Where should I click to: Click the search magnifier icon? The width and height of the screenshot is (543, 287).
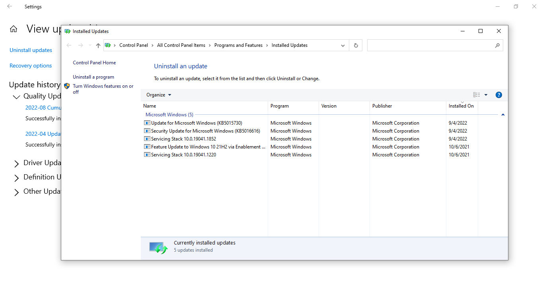pyautogui.click(x=497, y=45)
